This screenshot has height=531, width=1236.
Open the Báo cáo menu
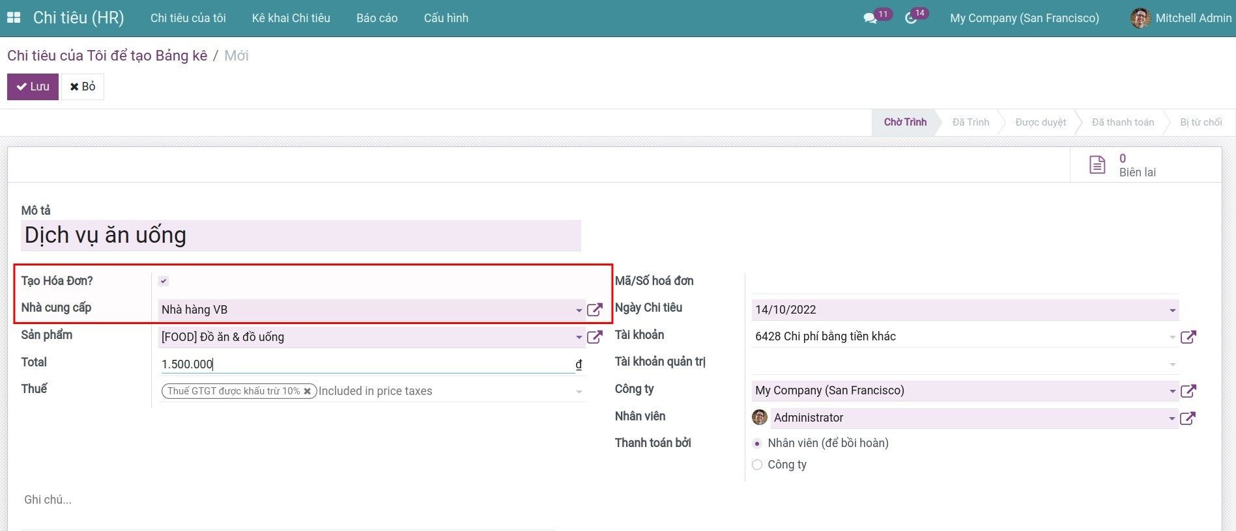377,18
